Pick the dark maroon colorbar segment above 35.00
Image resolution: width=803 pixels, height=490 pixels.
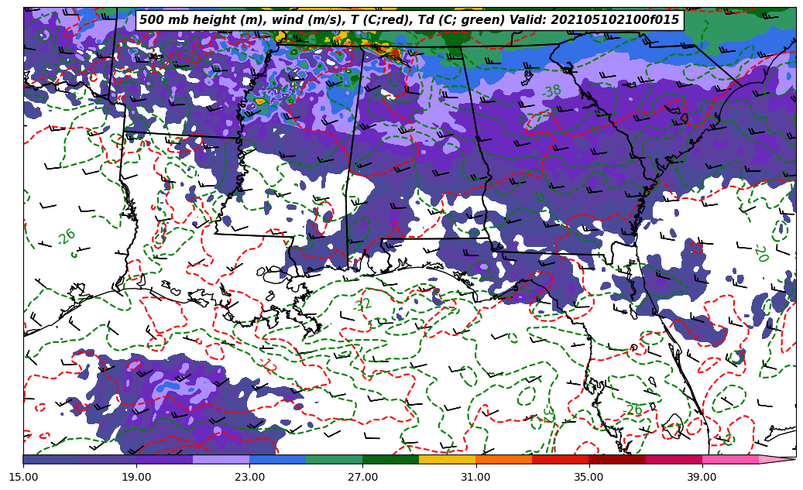617,459
